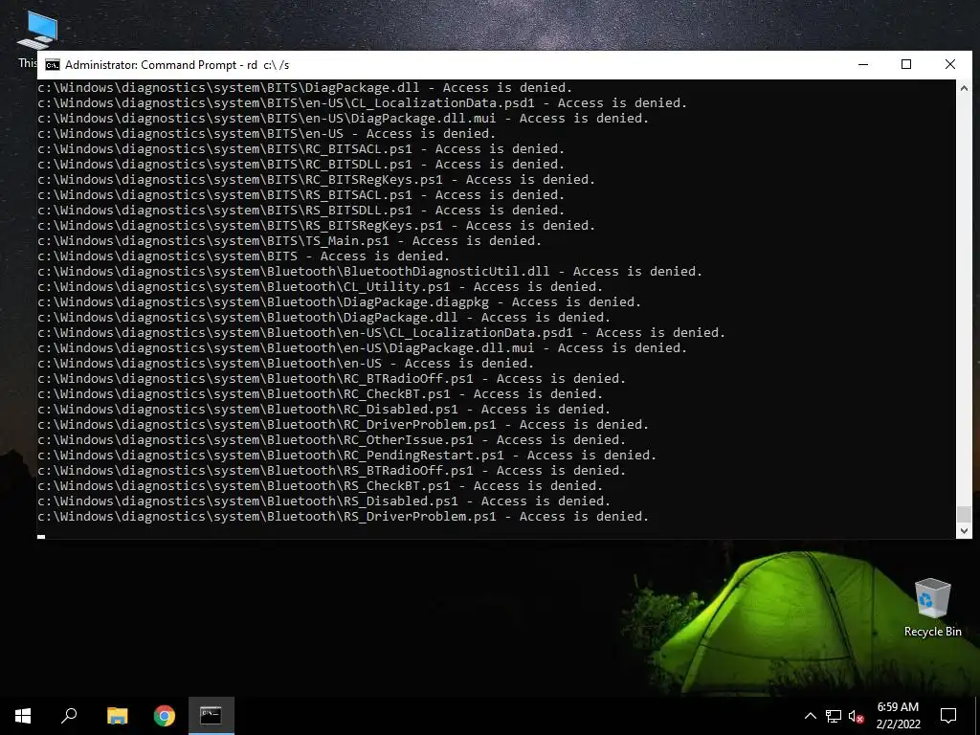This screenshot has width=980, height=735.
Task: Click BITS\en-US\CL_LocalizationData.psd1 line
Action: point(363,103)
